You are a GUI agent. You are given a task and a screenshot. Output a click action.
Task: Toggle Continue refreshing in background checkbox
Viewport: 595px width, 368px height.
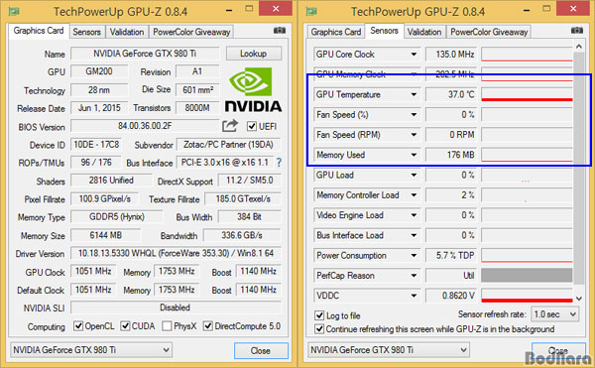point(319,329)
